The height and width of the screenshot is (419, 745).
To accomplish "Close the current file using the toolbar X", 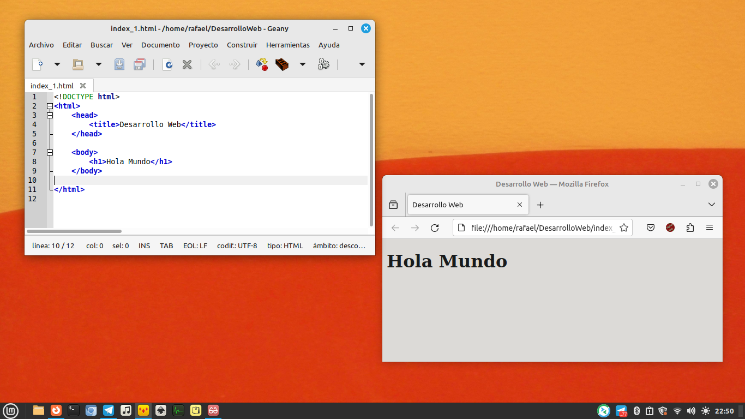I will point(187,64).
